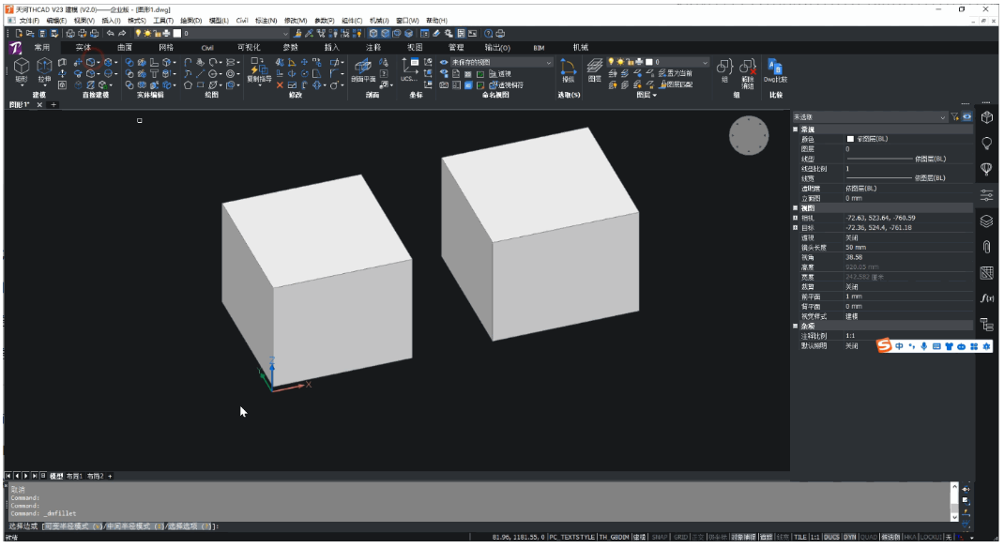This screenshot has width=1004, height=548.
Task: Open the layer dropdown in quick toolbar
Action: click(x=285, y=33)
